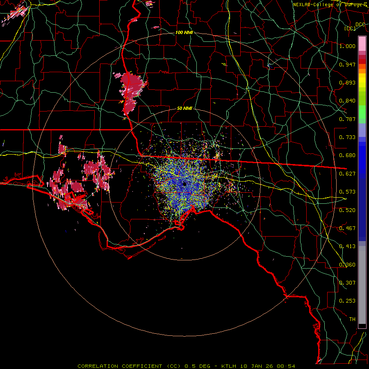Screen dimensions: 369x369
Task: Select the 0.520 scale value
Action: [347, 210]
